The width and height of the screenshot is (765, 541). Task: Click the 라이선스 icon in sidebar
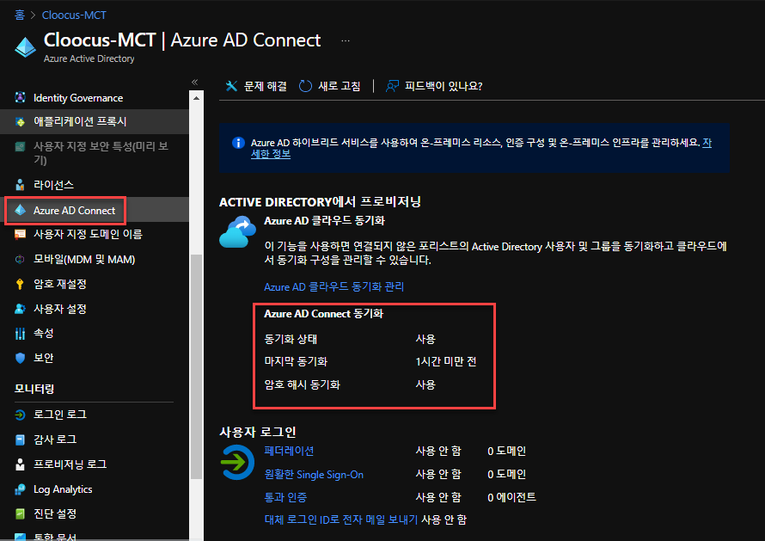20,185
